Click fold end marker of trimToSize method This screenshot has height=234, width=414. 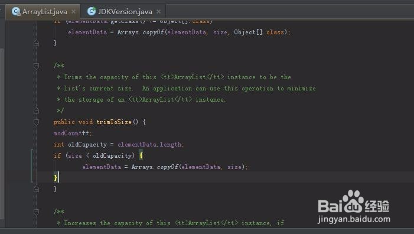(x=37, y=189)
